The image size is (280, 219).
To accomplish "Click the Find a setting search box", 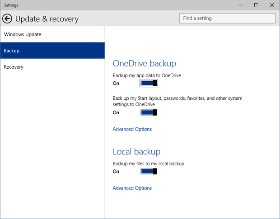I will coord(227,19).
